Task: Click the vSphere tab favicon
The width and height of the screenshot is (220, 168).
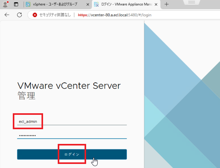Action: click(x=28, y=4)
